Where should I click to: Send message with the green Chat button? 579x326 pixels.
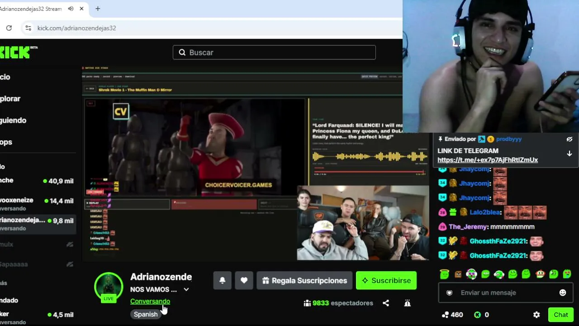point(561,315)
